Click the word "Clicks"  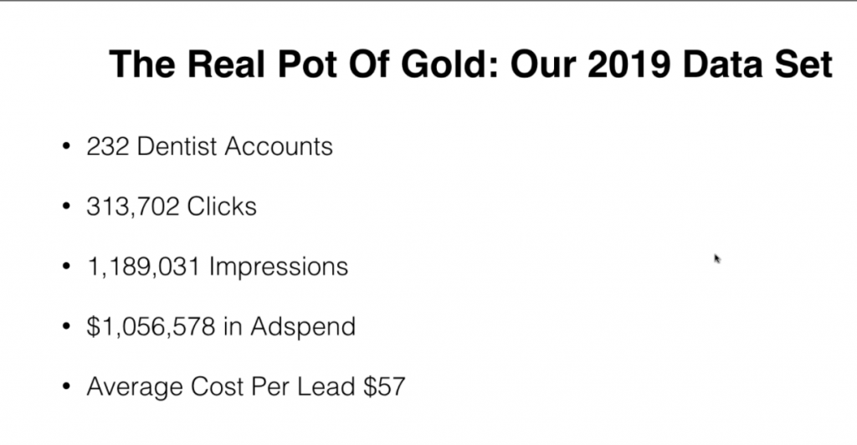221,207
